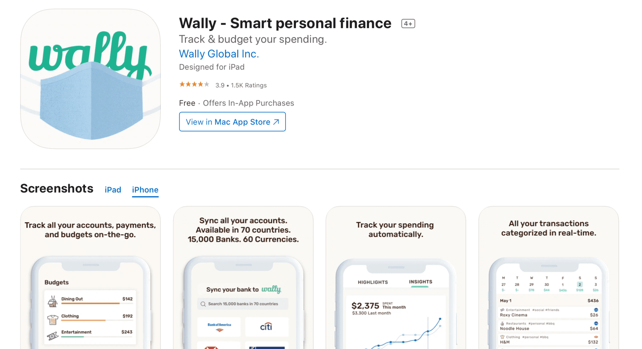This screenshot has width=642, height=349.
Task: Click View in Mac App Store
Action: [232, 122]
